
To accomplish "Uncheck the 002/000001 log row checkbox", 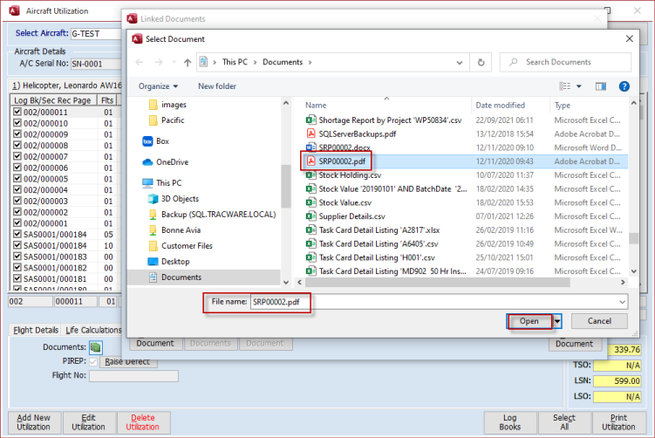I will tap(17, 222).
